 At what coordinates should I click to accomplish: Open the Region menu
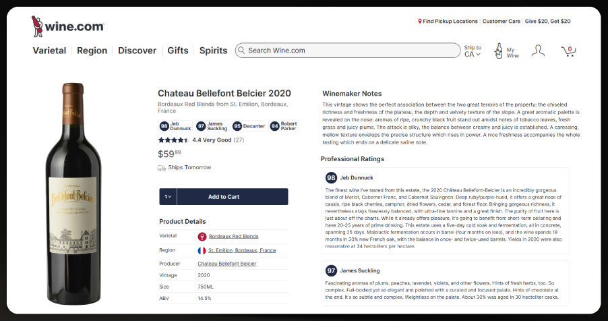point(92,51)
